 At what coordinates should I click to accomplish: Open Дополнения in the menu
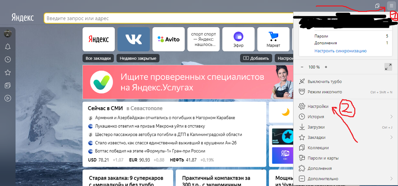pos(346,168)
